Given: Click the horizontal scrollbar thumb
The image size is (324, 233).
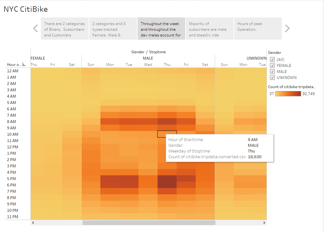Looking at the screenshot, I should click(x=149, y=223).
